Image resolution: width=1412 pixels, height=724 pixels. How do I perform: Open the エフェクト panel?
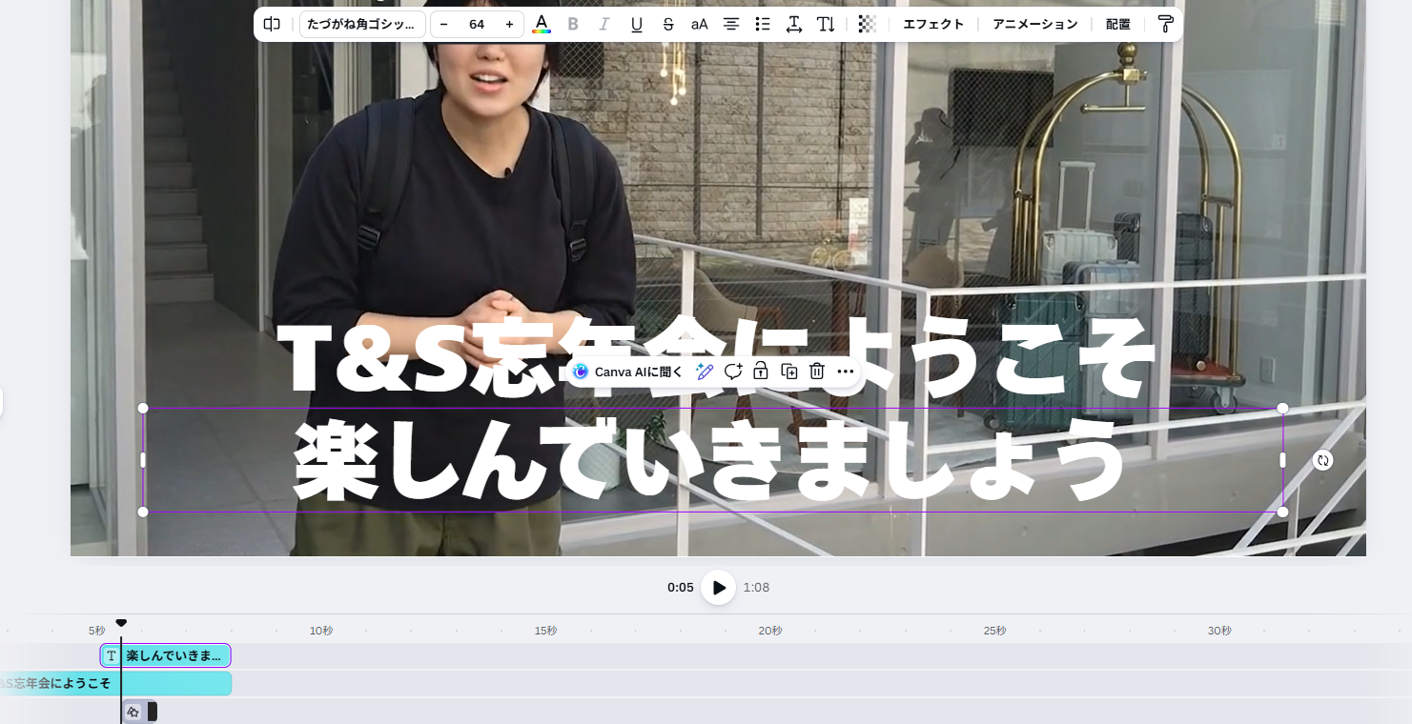click(x=933, y=24)
